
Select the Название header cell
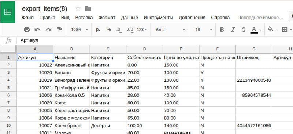[71, 57]
